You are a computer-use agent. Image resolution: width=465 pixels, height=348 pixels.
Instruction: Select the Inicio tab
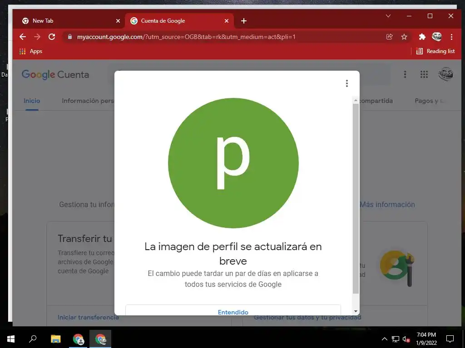tap(32, 101)
